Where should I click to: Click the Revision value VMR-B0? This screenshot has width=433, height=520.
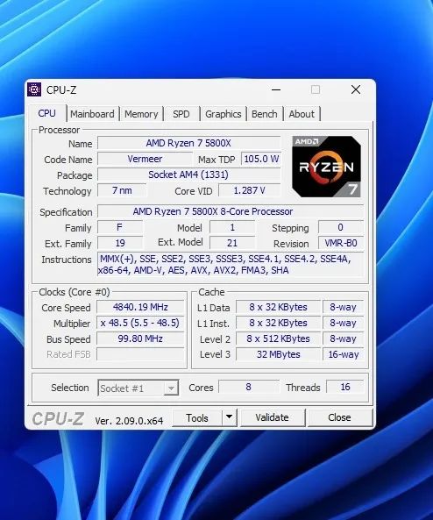coord(340,243)
